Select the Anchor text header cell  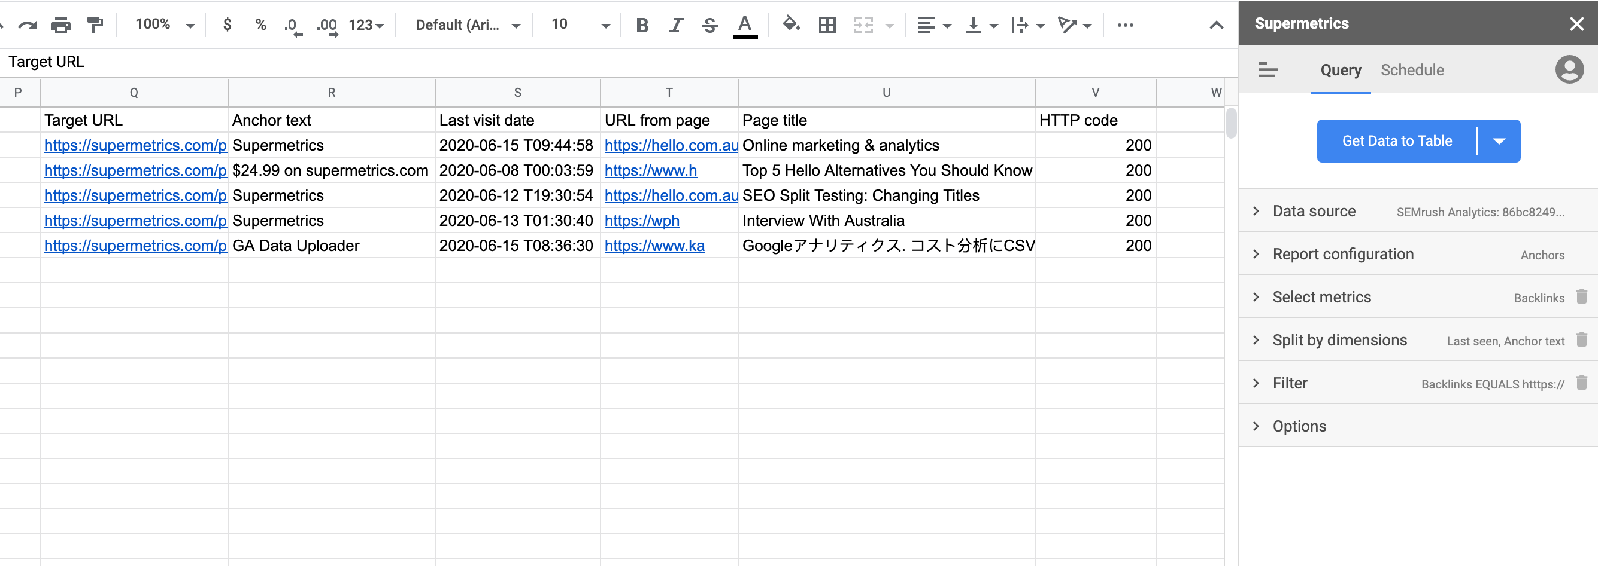332,120
